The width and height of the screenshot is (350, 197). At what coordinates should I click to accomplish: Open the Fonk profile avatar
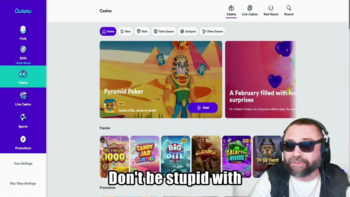pos(23,30)
